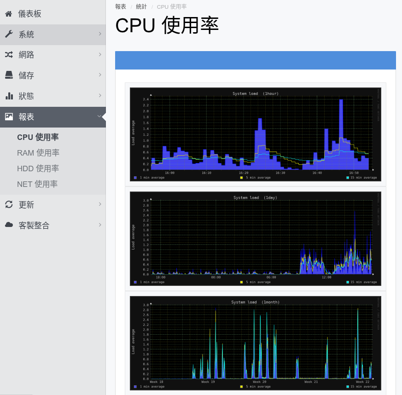
Task: Click the shuffle icon beside 網路
Action: (x=9, y=55)
